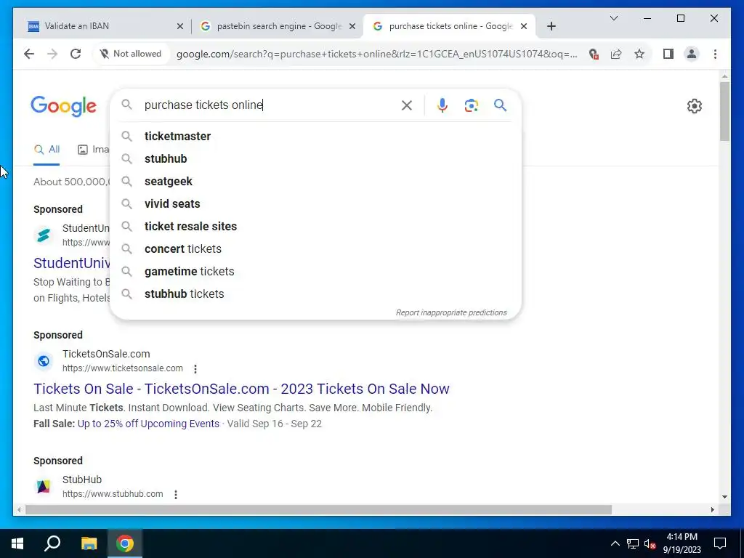Click the blocked third-party cookies icon
The image size is (744, 558).
pyautogui.click(x=593, y=54)
